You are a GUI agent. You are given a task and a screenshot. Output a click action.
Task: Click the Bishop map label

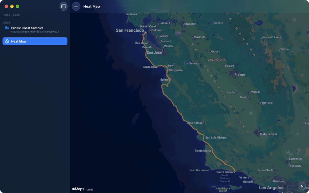(x=285, y=49)
